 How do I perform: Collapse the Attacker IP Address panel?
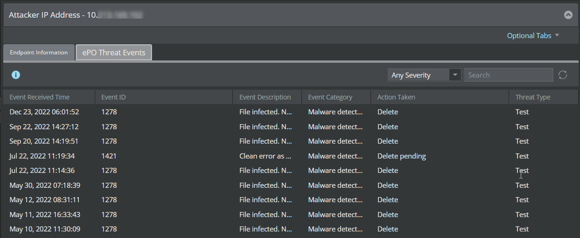(x=568, y=15)
